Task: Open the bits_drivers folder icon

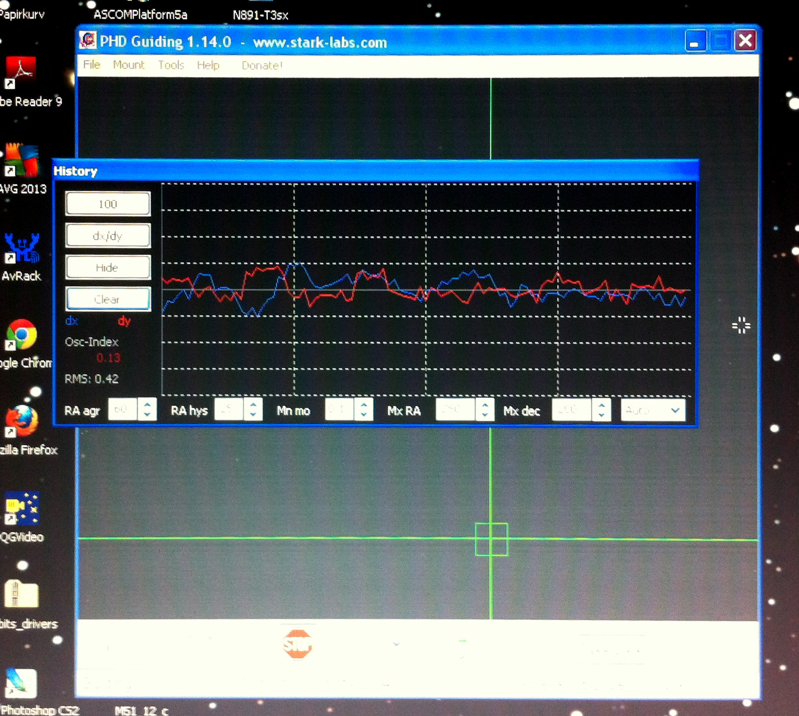Action: coord(21,595)
